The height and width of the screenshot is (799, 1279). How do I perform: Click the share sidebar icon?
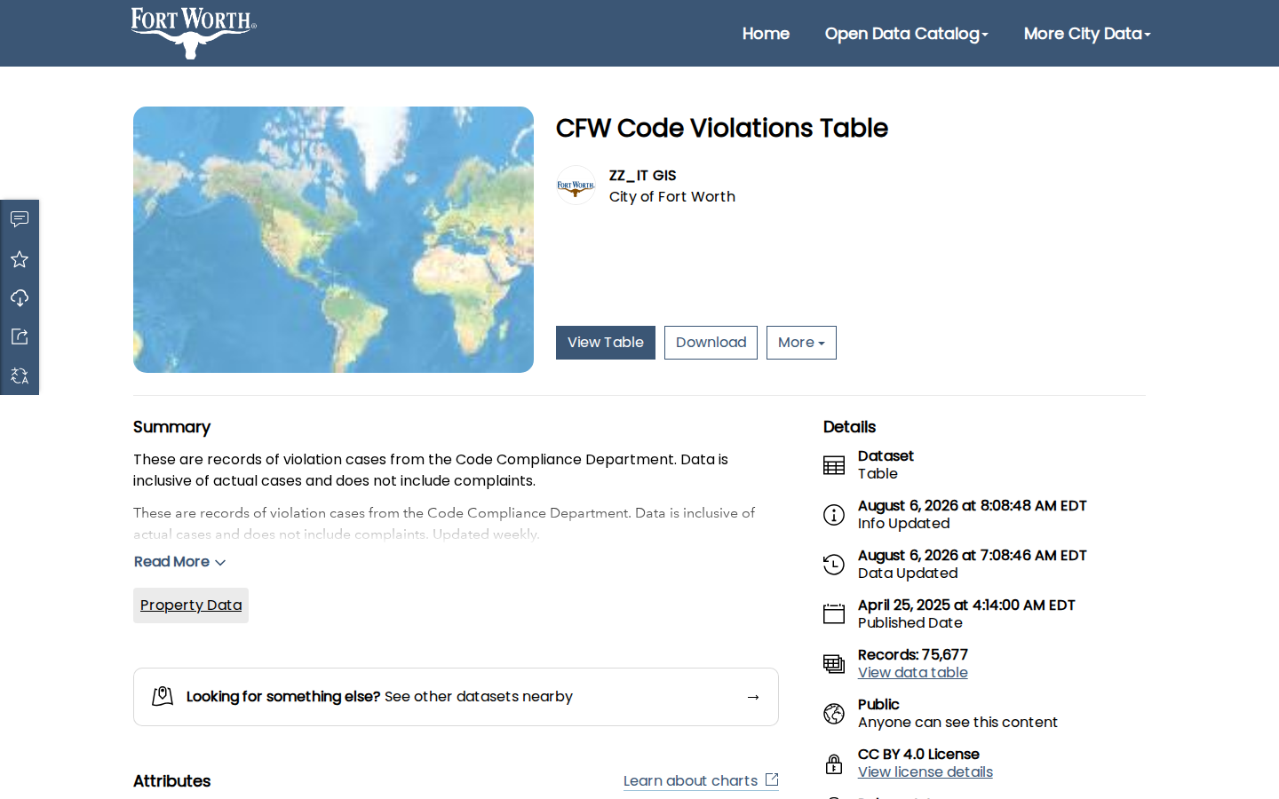[20, 336]
